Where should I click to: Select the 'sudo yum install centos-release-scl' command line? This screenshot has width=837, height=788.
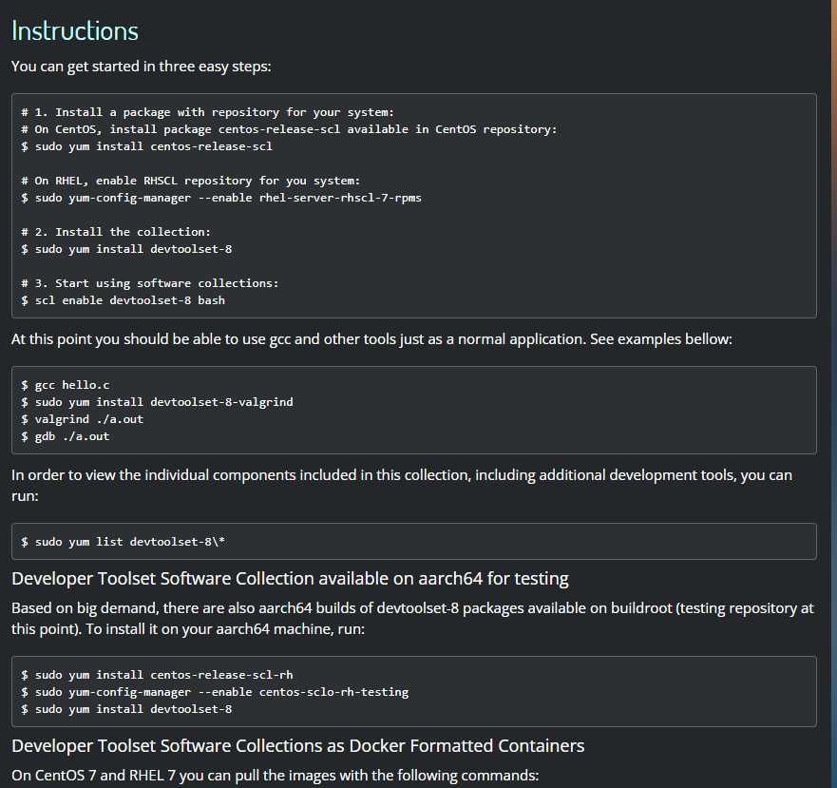pos(147,145)
